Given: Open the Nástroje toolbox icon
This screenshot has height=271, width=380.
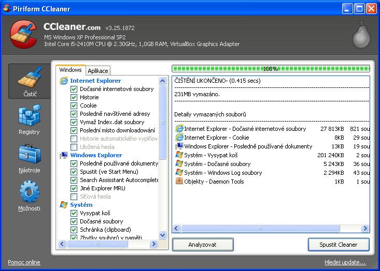Looking at the screenshot, I should (29, 155).
